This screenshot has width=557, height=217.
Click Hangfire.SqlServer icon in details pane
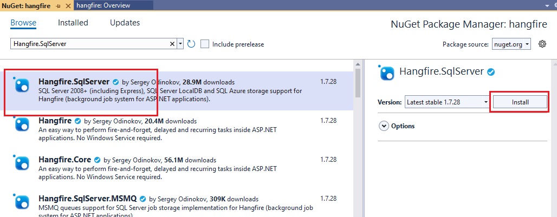(x=386, y=73)
